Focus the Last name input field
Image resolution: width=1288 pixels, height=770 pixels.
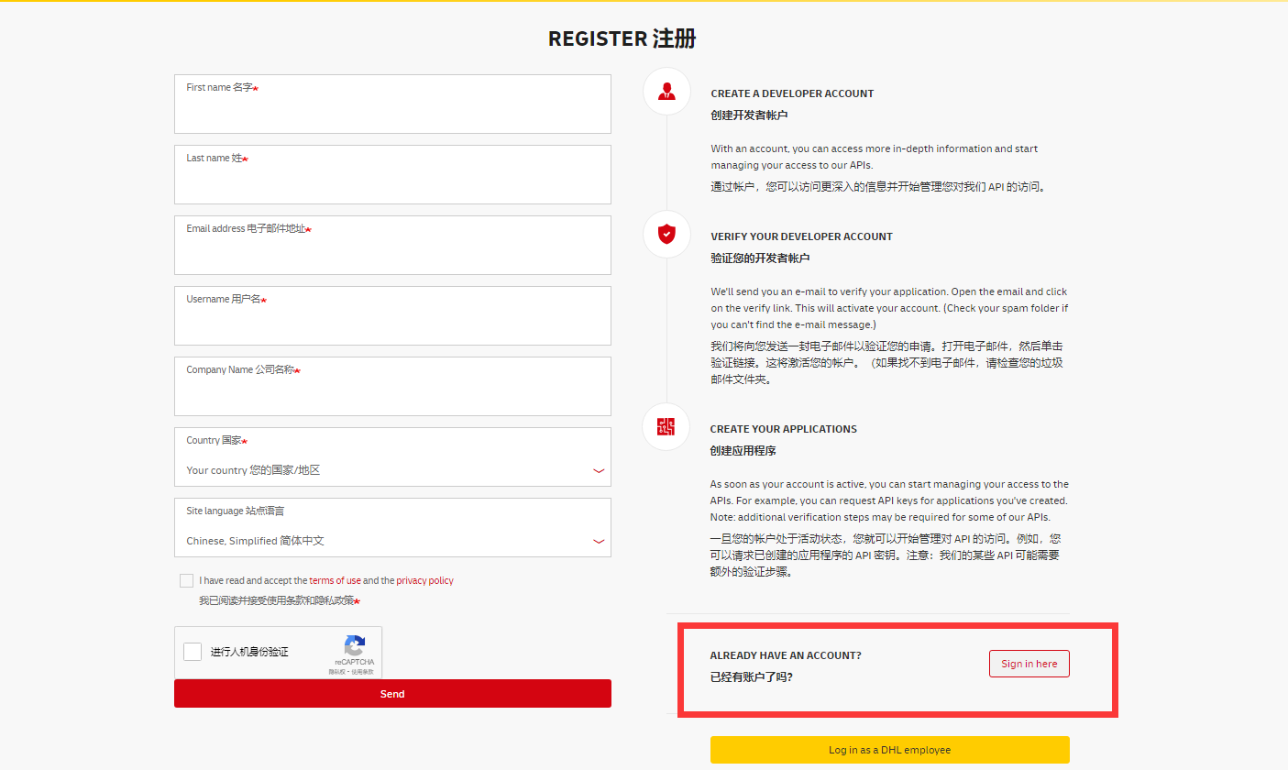pos(392,183)
